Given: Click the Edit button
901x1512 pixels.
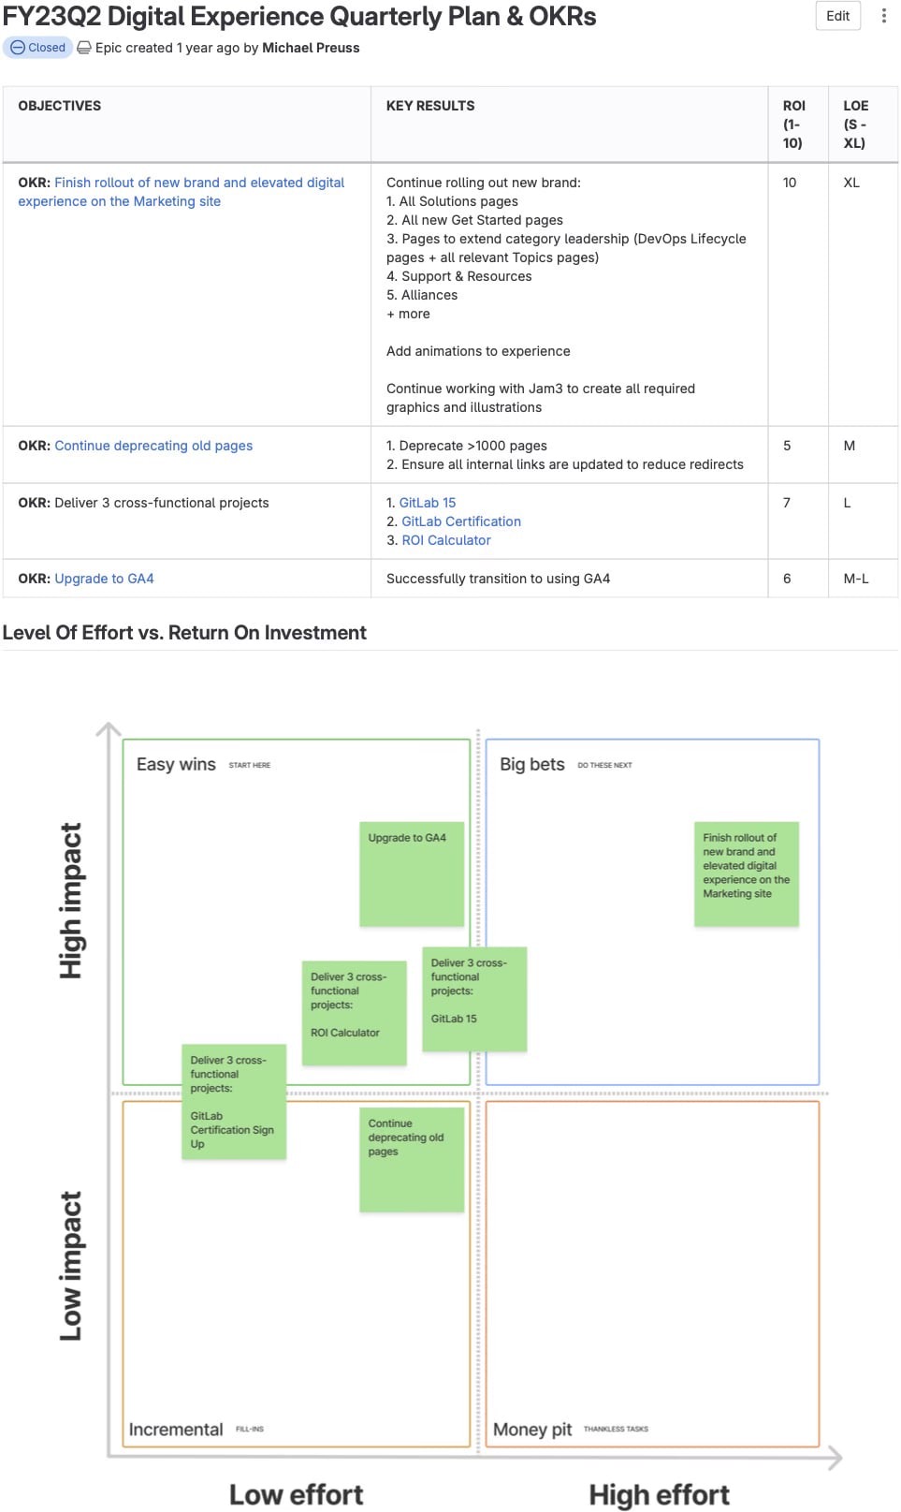Looking at the screenshot, I should click(837, 16).
